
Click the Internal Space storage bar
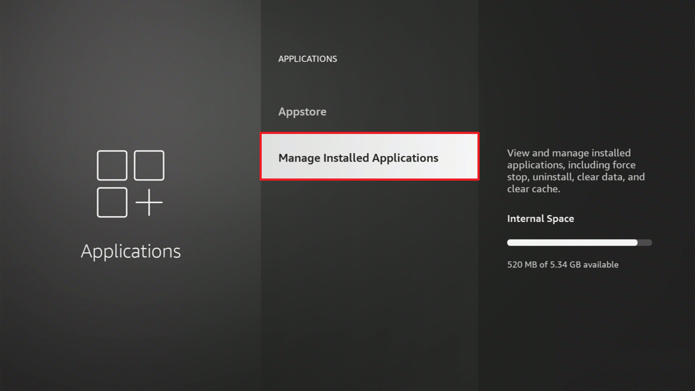click(x=579, y=243)
